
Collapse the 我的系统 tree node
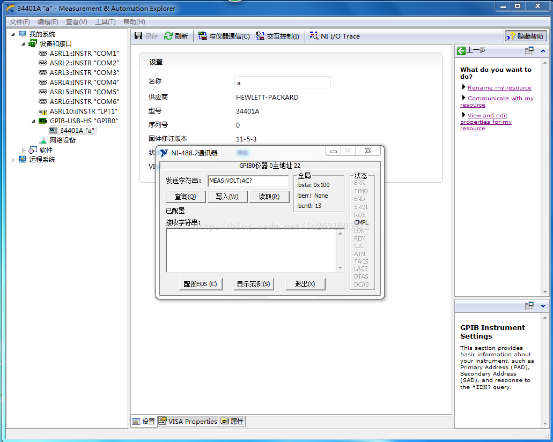click(x=13, y=34)
